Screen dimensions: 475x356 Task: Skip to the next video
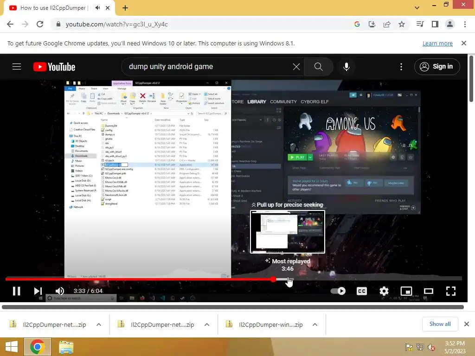pyautogui.click(x=38, y=291)
